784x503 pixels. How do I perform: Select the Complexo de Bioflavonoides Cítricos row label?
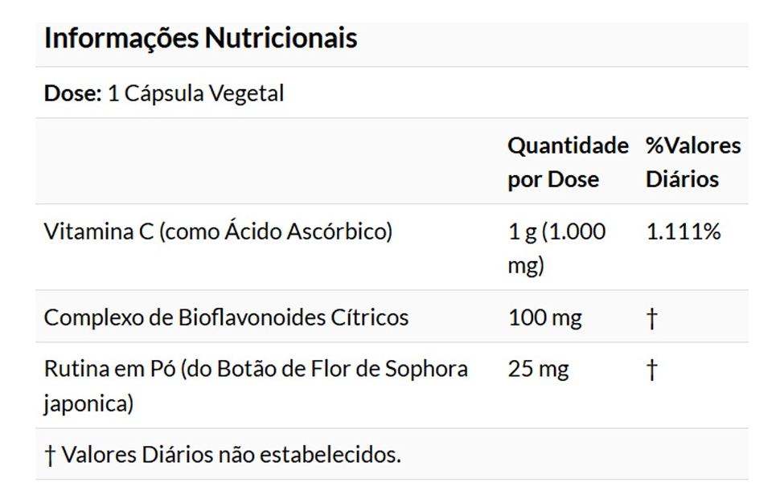[x=226, y=317]
